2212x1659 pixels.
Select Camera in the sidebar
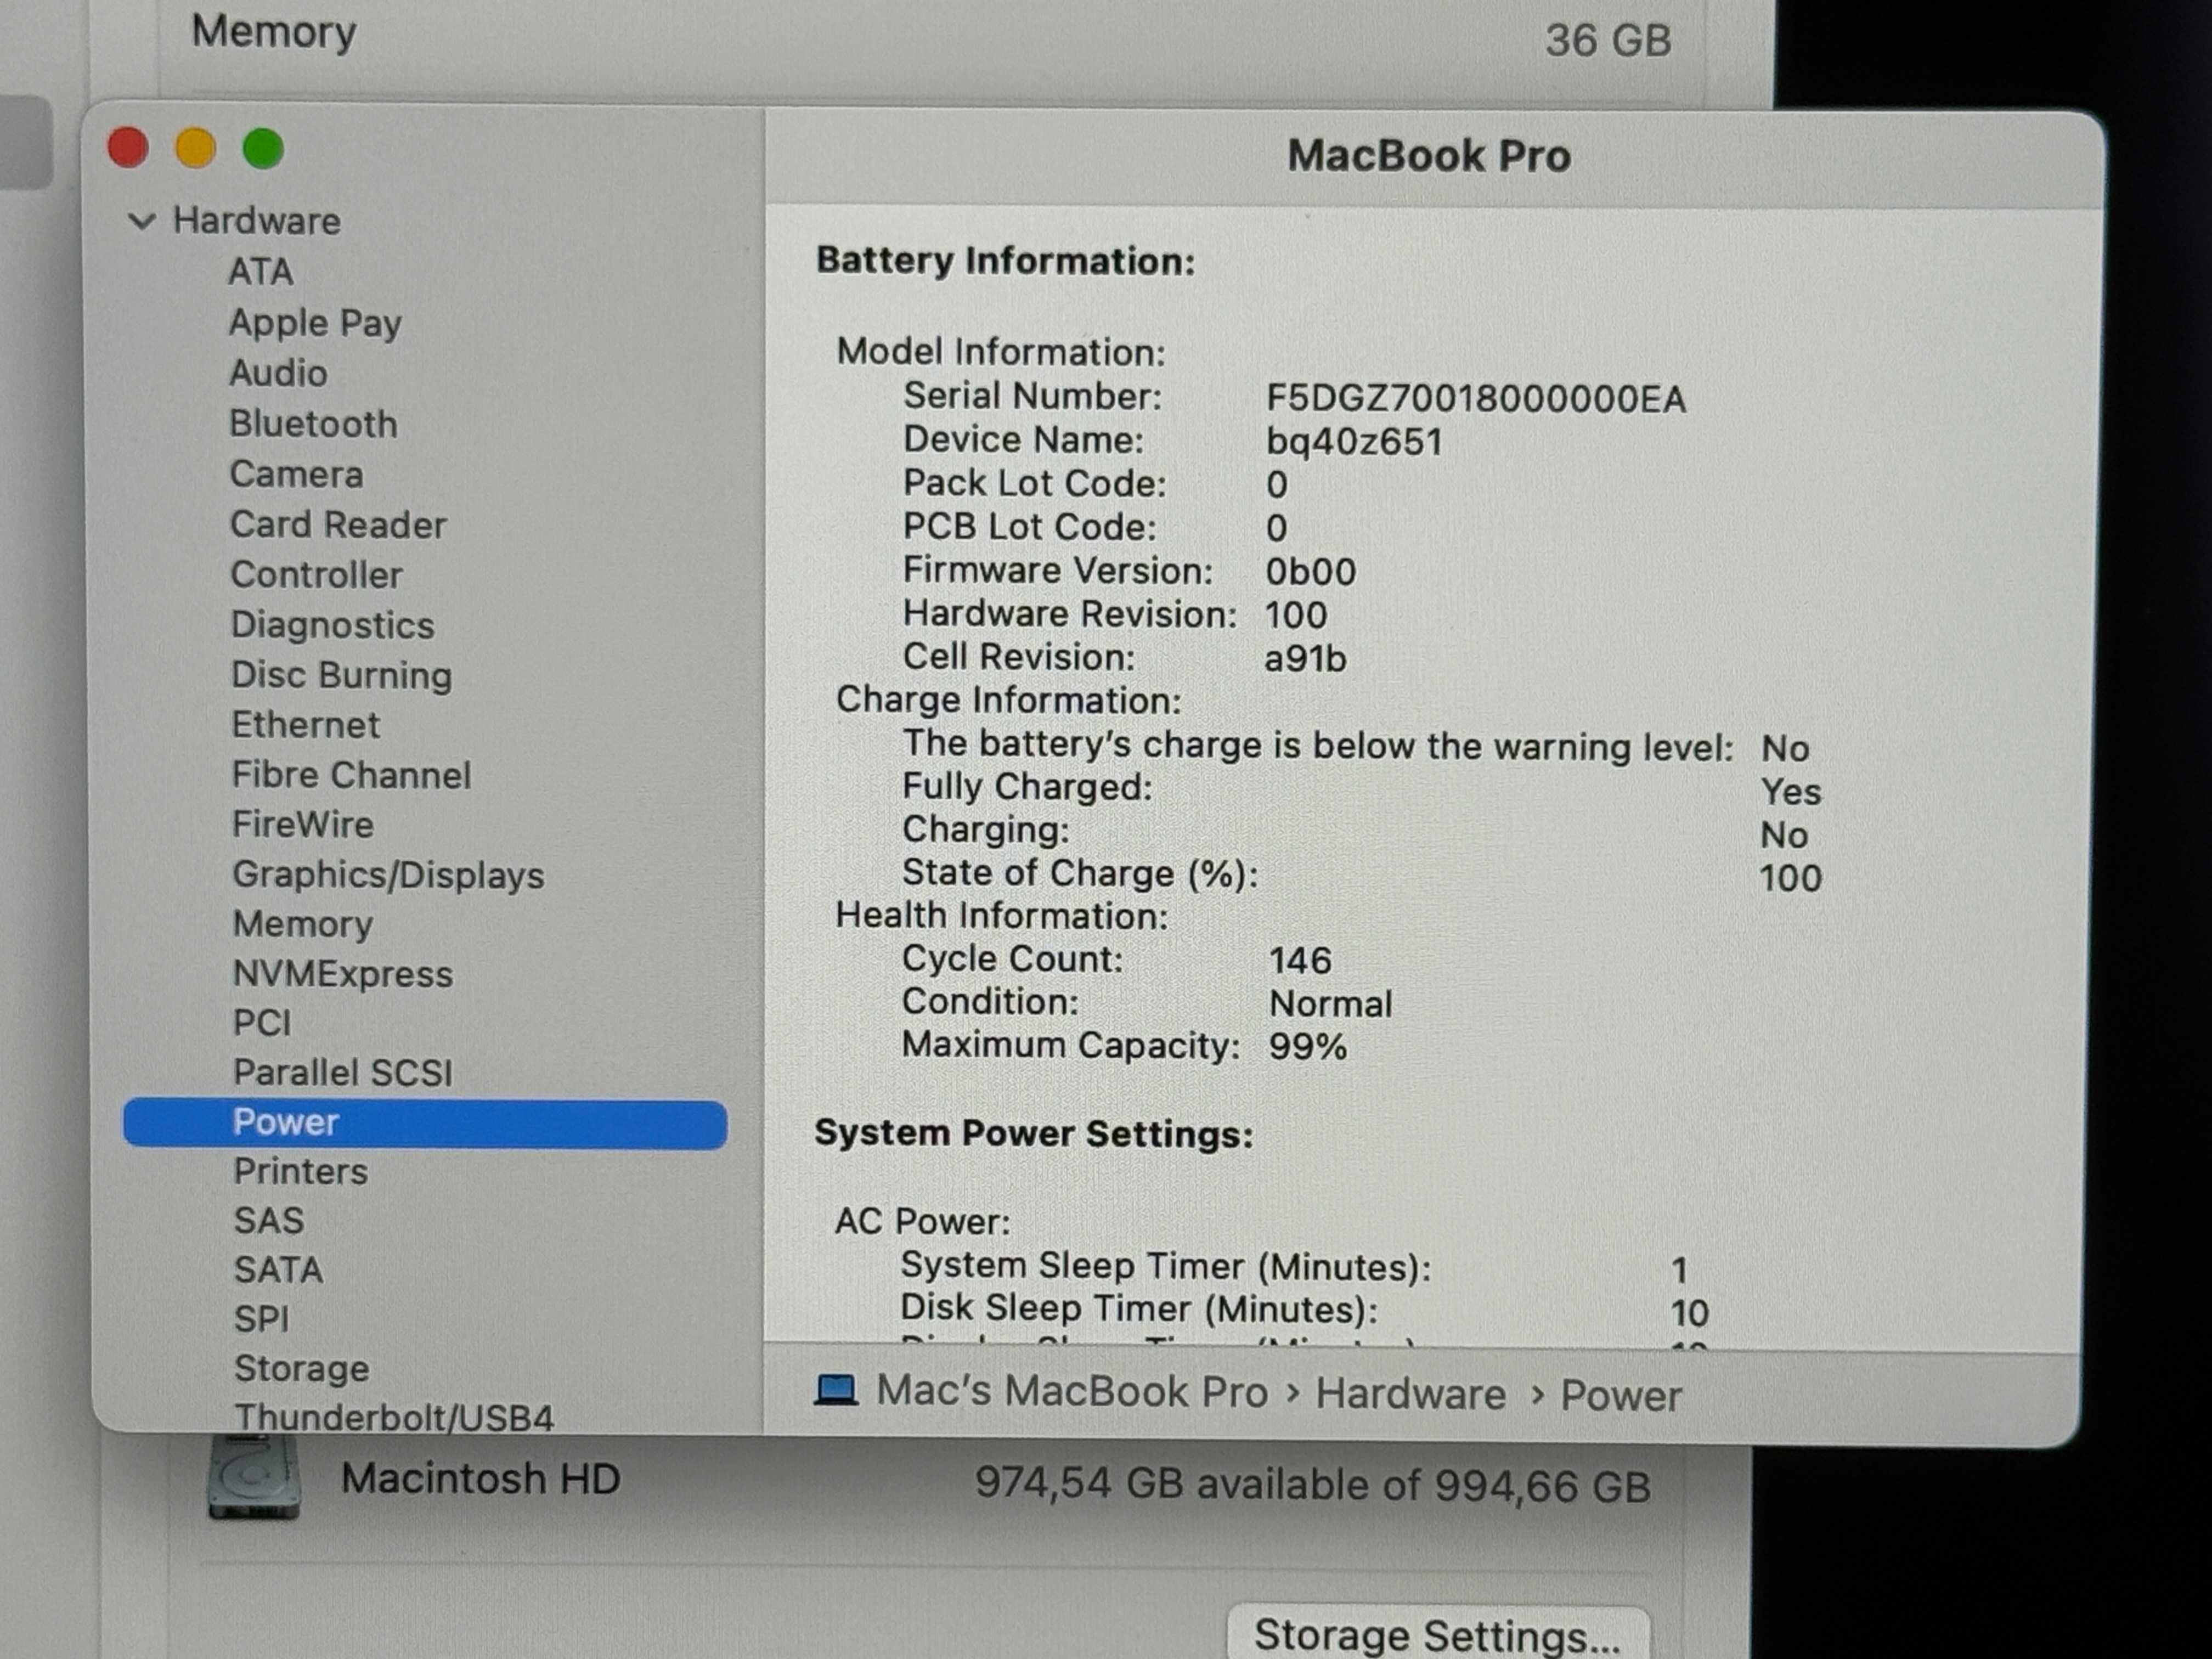(296, 474)
